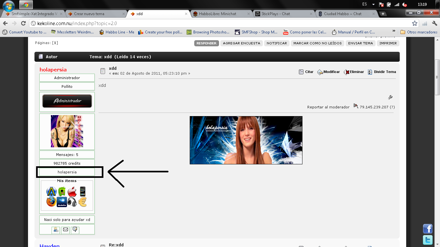Open SMFShop - Shop M bookmark
The width and height of the screenshot is (440, 247).
pos(256,32)
